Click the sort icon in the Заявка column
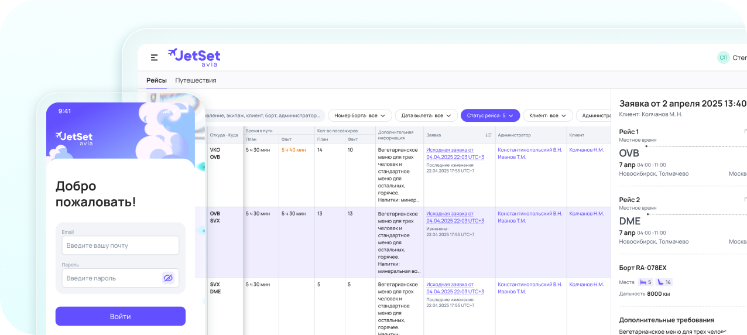Viewport: 747px width, 335px height. tap(488, 135)
